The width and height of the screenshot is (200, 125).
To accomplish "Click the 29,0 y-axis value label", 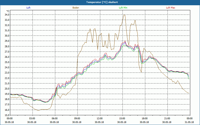I will [7, 41].
